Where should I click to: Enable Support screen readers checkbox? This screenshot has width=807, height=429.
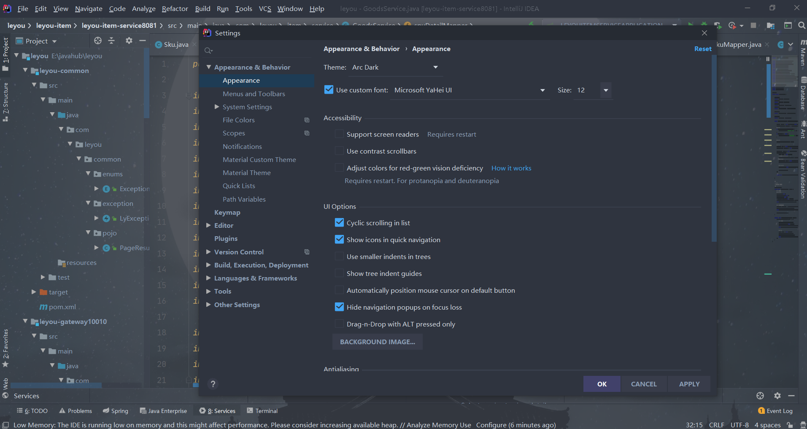pos(339,134)
